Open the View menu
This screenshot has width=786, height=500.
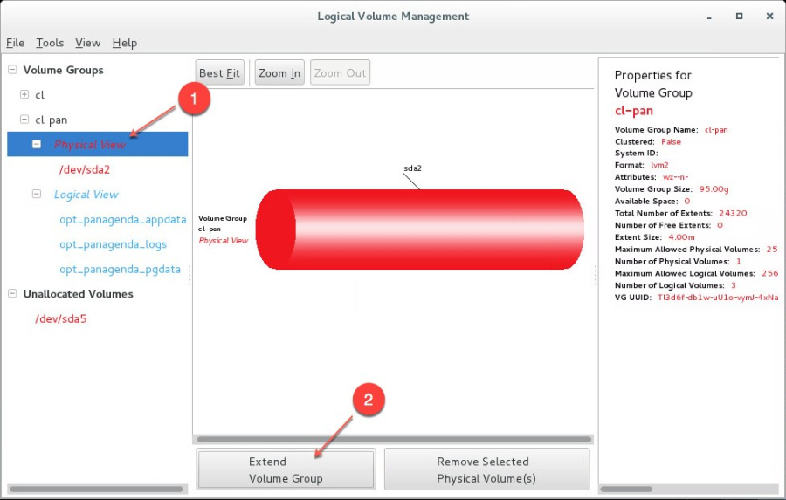click(x=87, y=43)
